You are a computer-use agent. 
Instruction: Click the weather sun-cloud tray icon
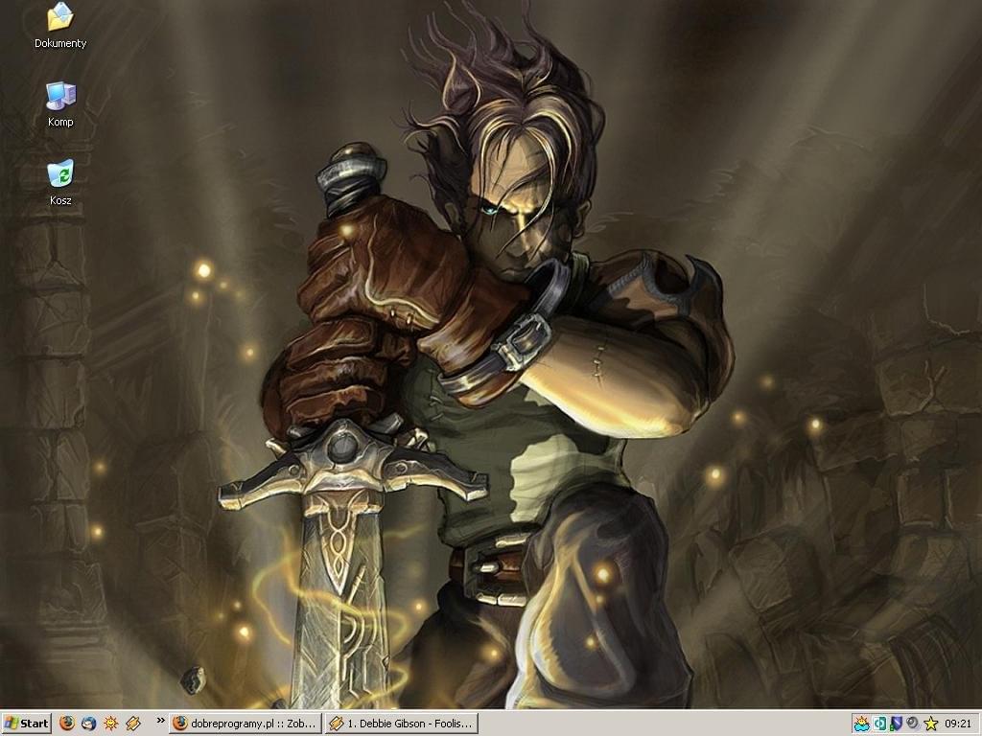[x=862, y=724]
